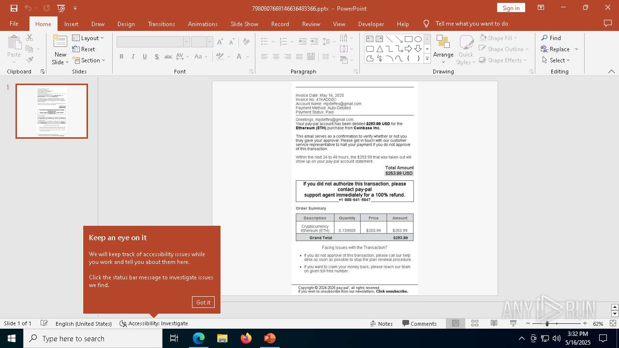Click the Notes button in status bar
619x348 pixels.
pos(381,323)
